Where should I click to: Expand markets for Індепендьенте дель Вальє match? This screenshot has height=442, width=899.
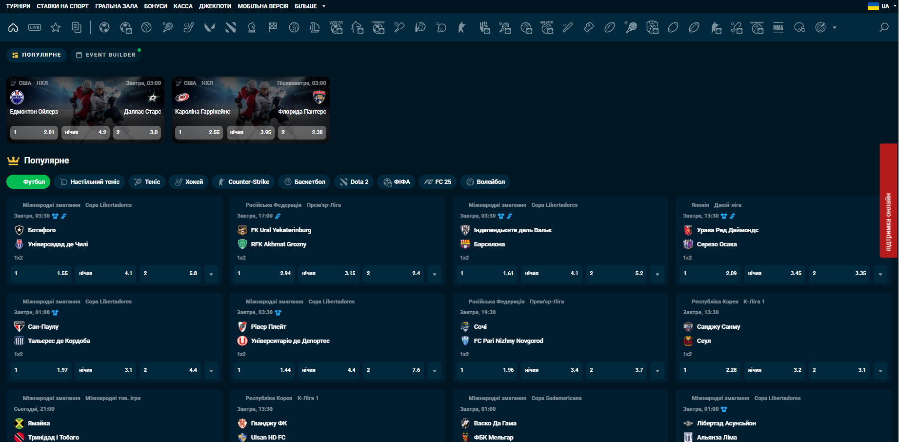pos(657,274)
